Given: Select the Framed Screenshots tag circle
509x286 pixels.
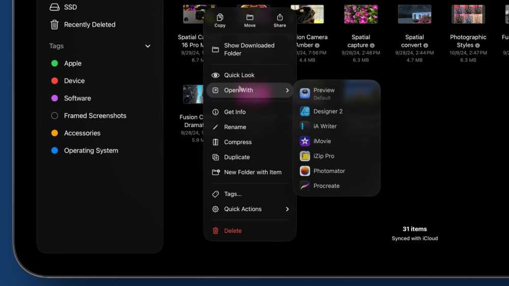Looking at the screenshot, I should [x=54, y=116].
